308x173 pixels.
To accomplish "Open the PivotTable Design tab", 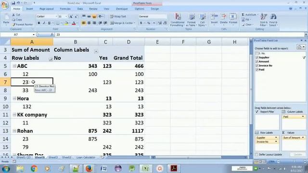I will pyautogui.click(x=155, y=9).
